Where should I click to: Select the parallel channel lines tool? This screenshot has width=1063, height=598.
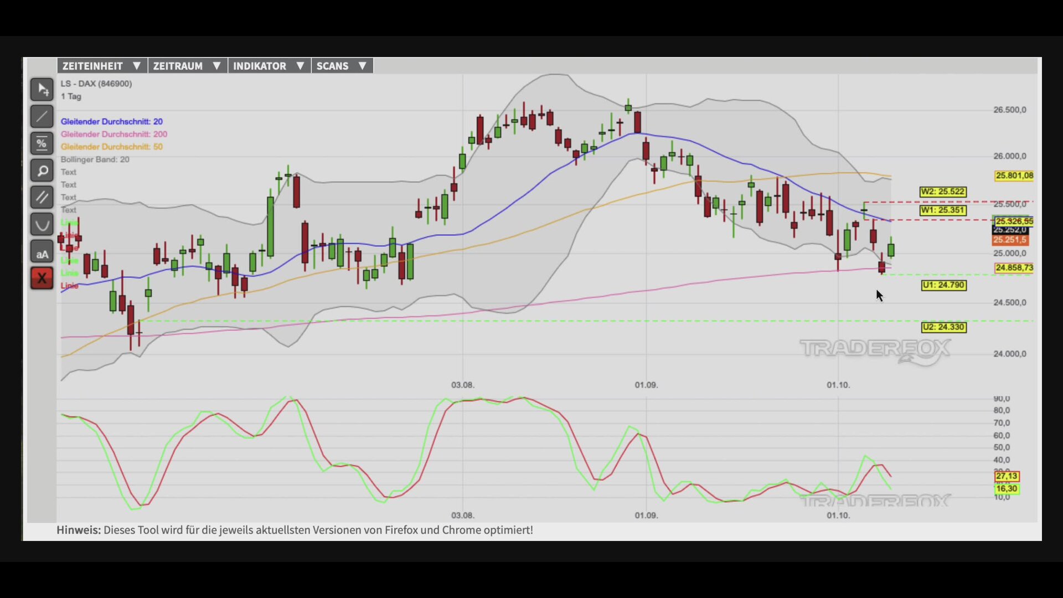click(x=42, y=197)
